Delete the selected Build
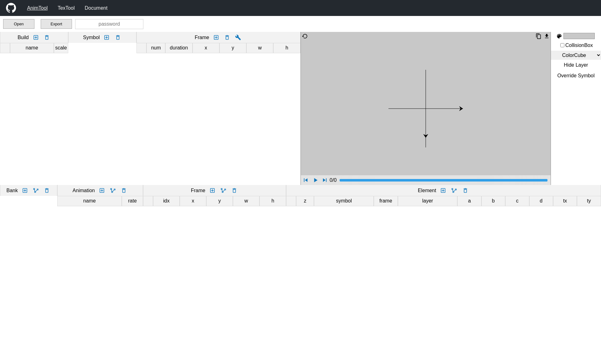 coord(47,38)
